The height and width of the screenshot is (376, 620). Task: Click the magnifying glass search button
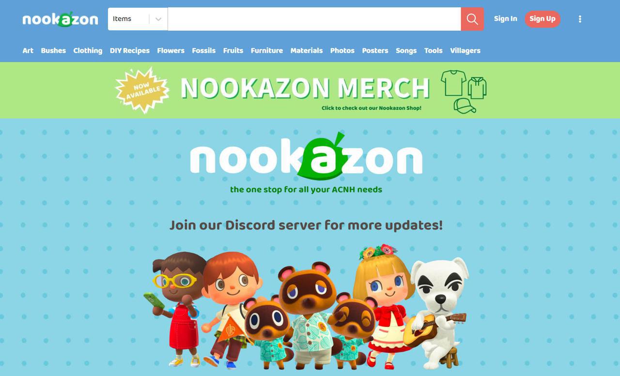coord(472,19)
